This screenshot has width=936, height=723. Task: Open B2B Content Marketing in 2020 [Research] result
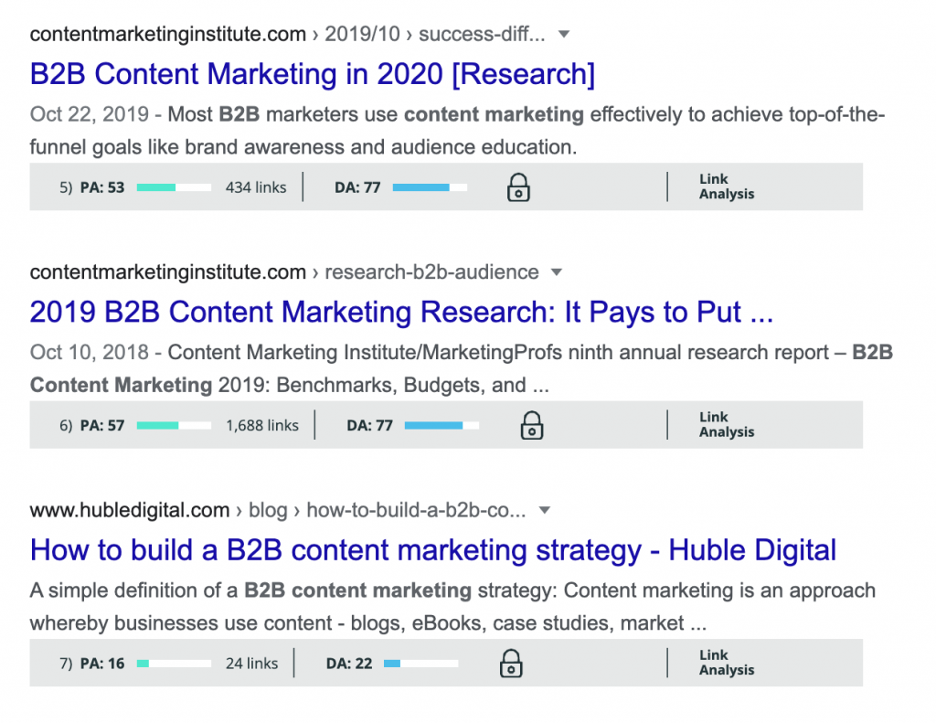313,74
